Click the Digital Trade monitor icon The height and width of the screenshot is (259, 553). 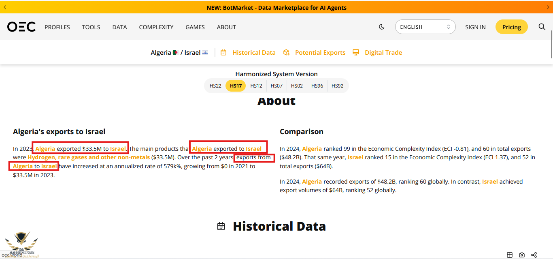coord(356,52)
